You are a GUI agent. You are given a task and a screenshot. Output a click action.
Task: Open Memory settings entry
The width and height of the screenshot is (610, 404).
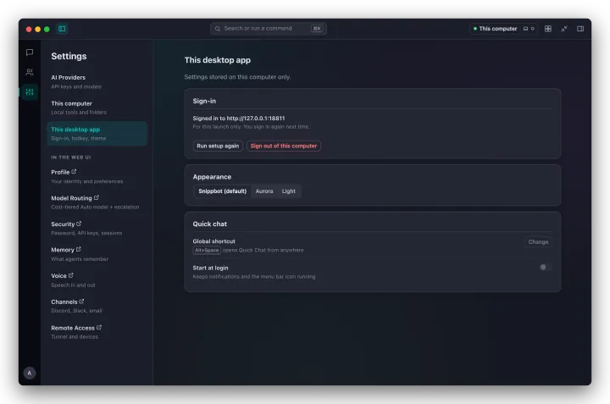coord(97,254)
